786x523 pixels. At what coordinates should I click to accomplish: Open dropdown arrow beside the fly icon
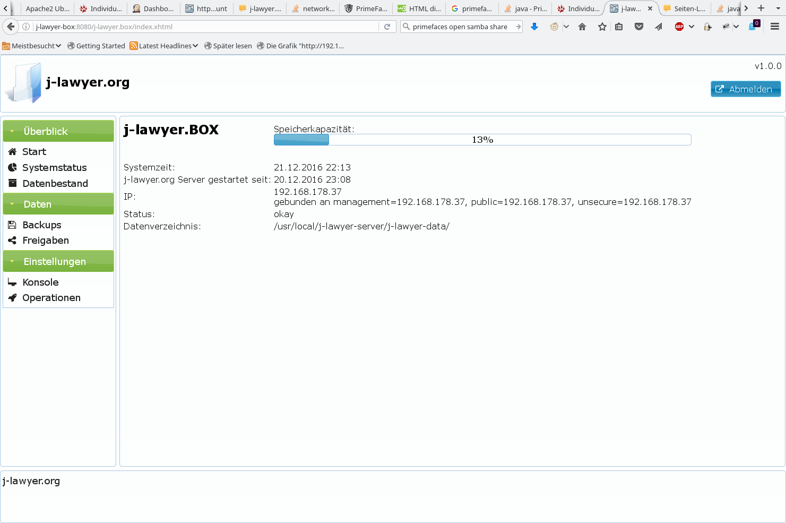pos(736,27)
